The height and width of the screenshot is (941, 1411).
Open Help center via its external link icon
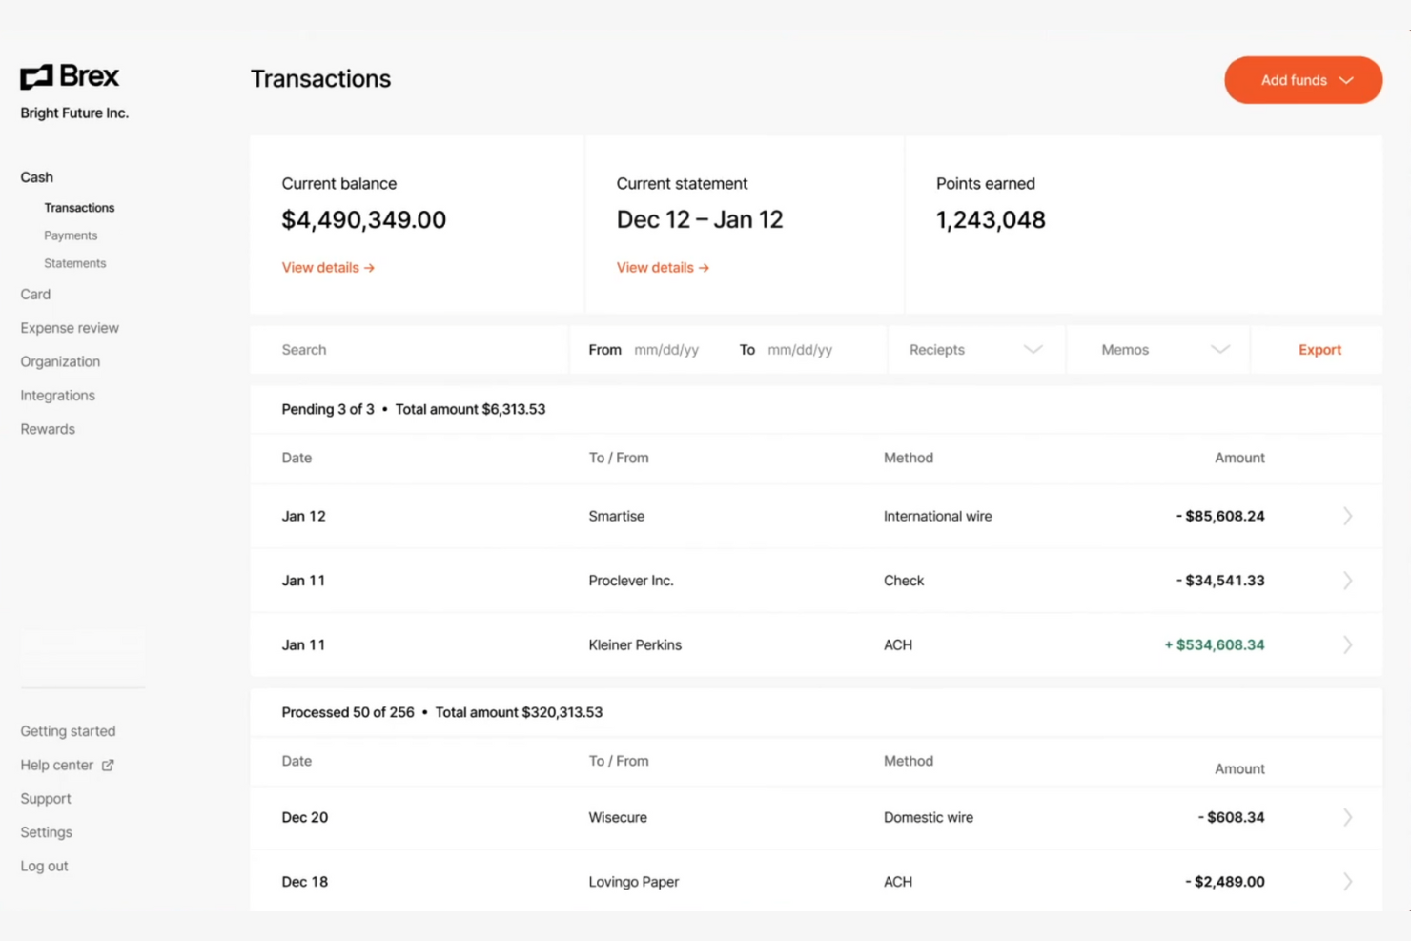[x=107, y=764]
